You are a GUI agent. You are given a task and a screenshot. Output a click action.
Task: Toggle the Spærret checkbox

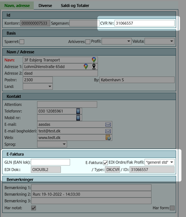[x=22, y=42]
